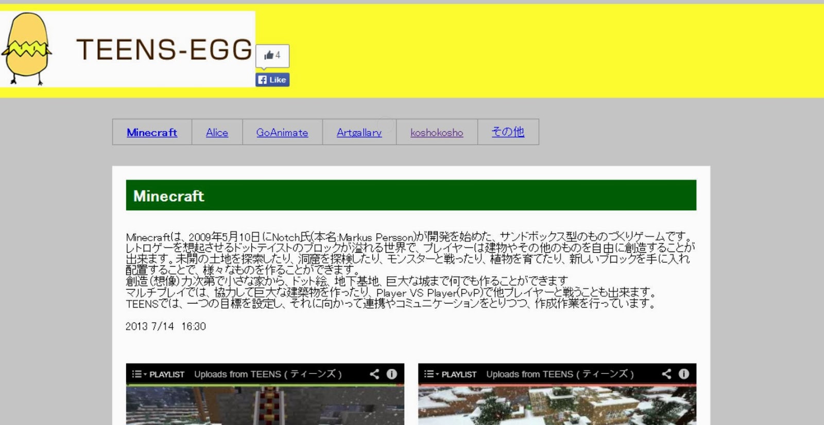Show info for right video player

tap(684, 374)
